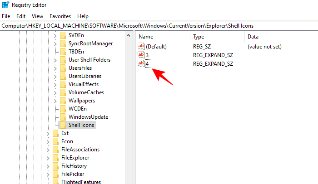318x184 pixels.
Task: Select the WindowsUpdate key
Action: tap(82, 117)
